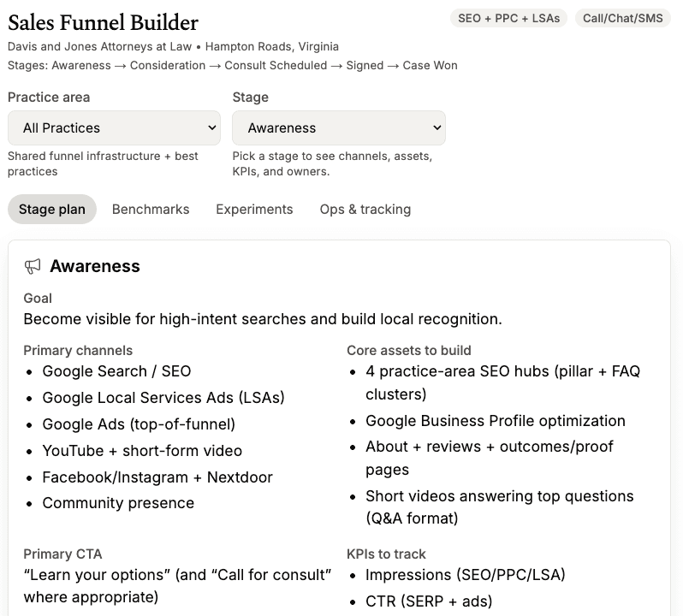683x616 pixels.
Task: Open the Practice area dropdown
Action: tap(114, 128)
